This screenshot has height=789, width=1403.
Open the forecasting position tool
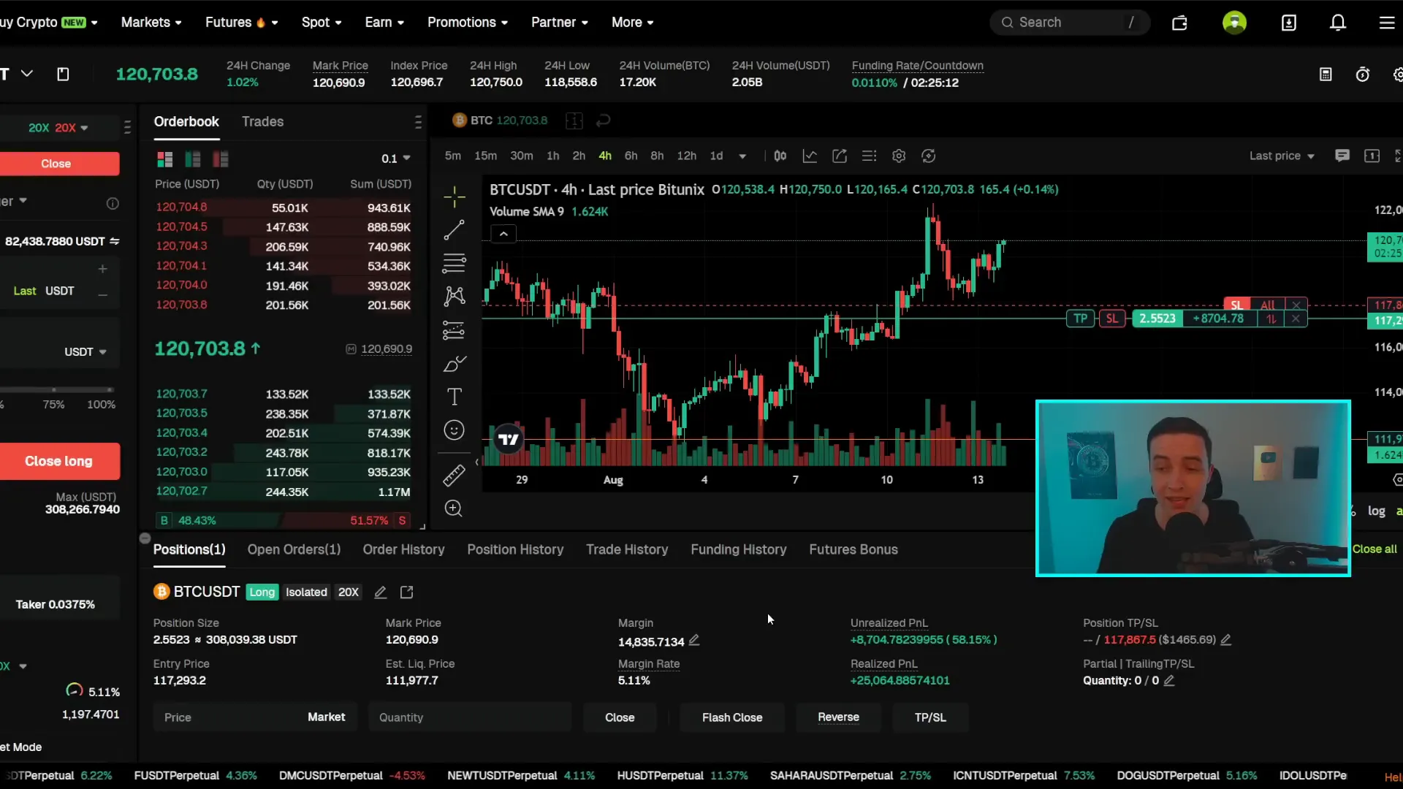[454, 330]
